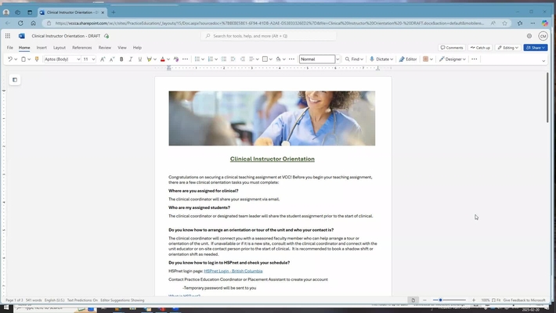Select the Format Painter tool
The width and height of the screenshot is (556, 313).
[37, 59]
